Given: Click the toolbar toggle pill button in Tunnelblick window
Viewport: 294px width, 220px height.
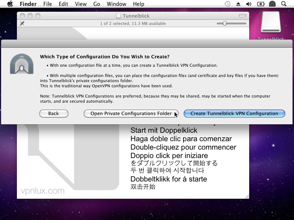Looking at the screenshot, I should point(243,16).
